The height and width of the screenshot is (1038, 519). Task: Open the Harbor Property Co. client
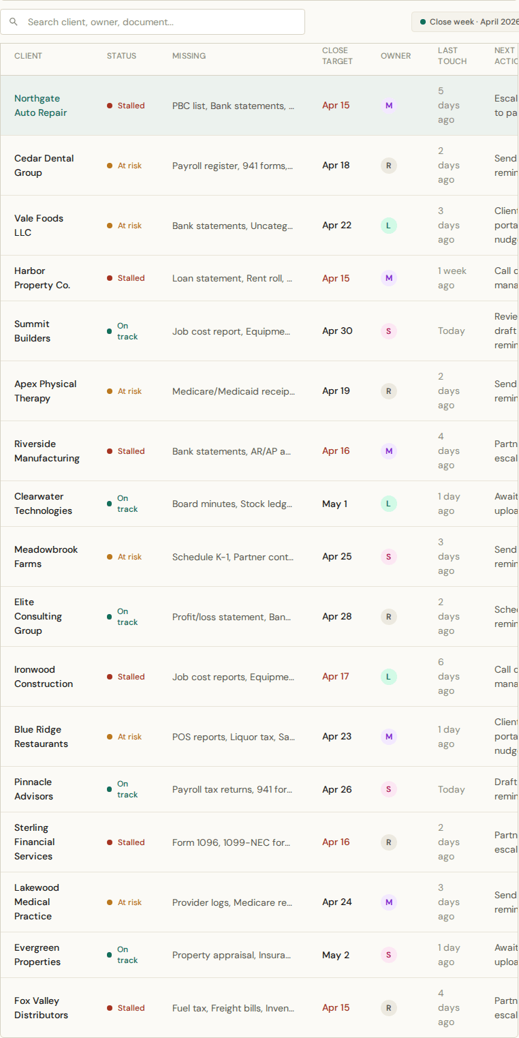42,278
